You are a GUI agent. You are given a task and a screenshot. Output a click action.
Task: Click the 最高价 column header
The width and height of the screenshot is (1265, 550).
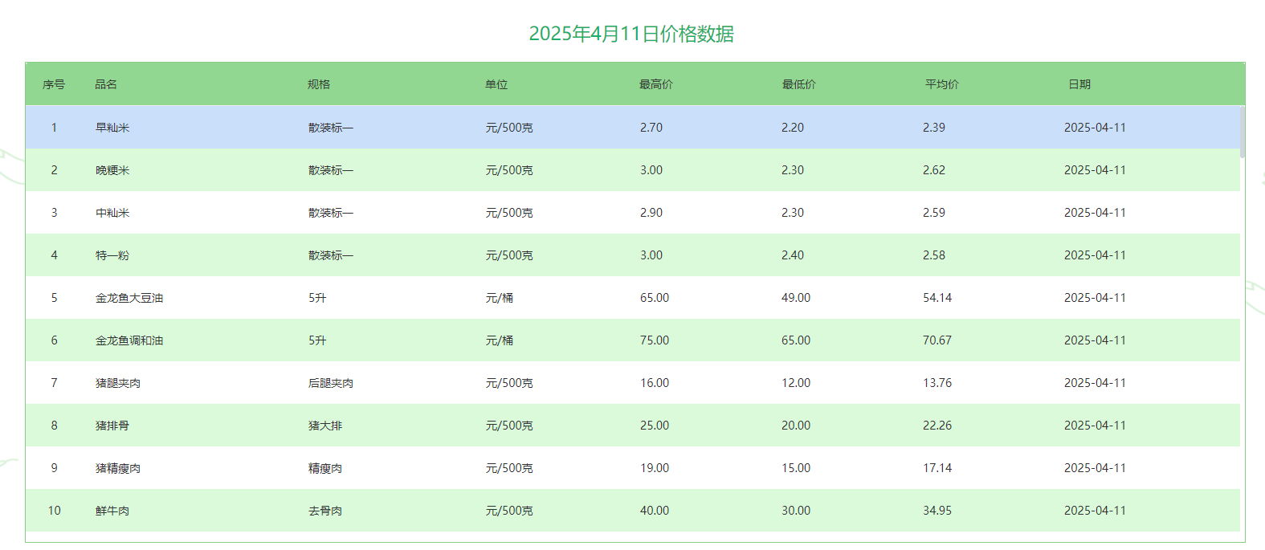click(x=655, y=84)
